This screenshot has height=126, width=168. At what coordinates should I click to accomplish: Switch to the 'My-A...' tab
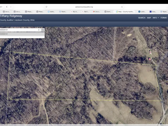[74, 12]
